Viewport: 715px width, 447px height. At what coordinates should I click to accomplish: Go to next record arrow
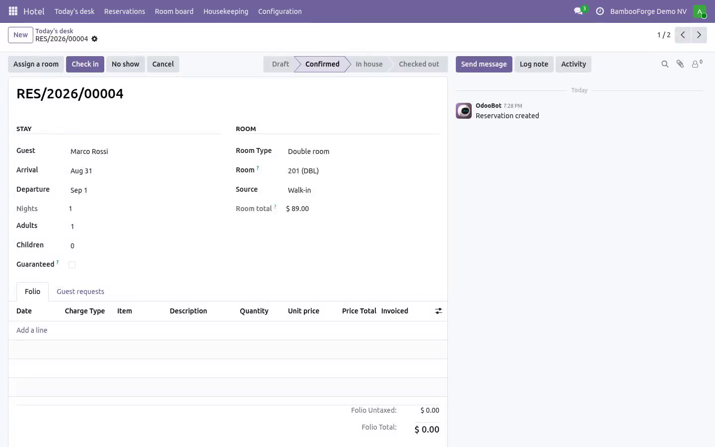tap(699, 35)
